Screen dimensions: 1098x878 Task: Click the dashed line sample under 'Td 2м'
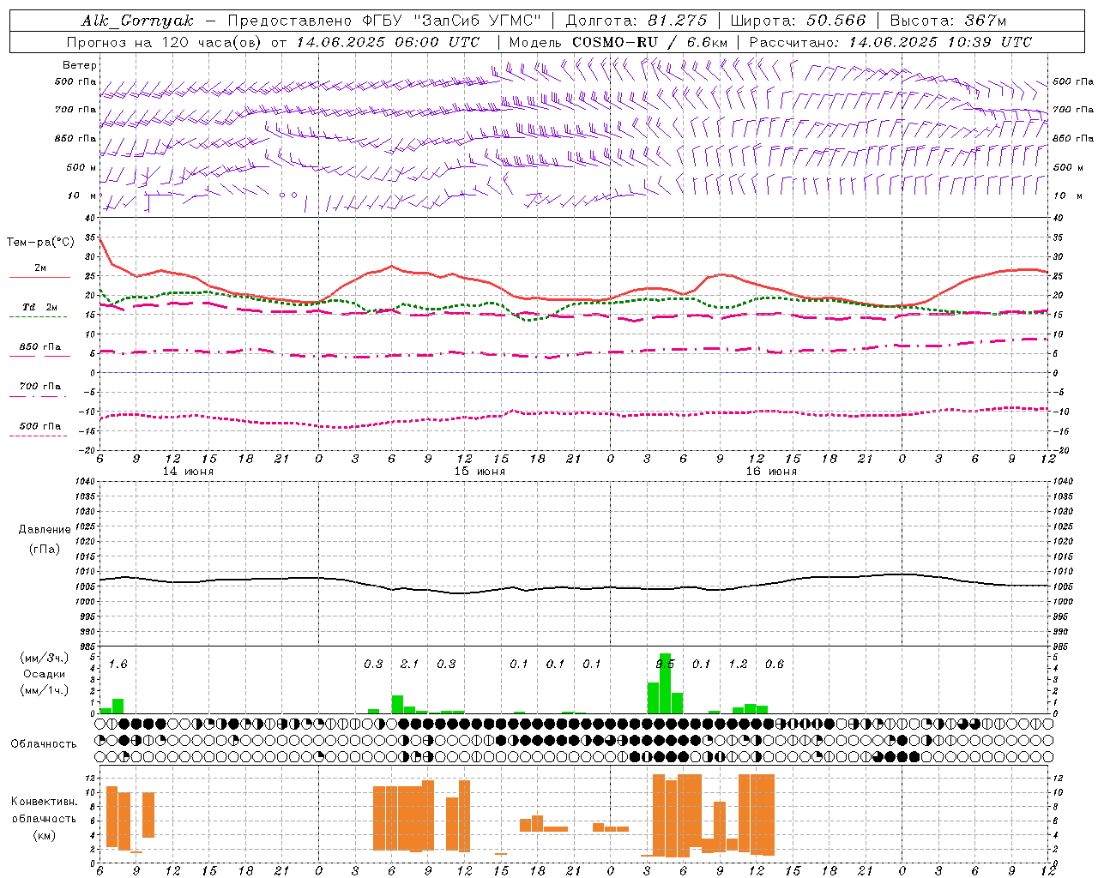click(x=38, y=316)
